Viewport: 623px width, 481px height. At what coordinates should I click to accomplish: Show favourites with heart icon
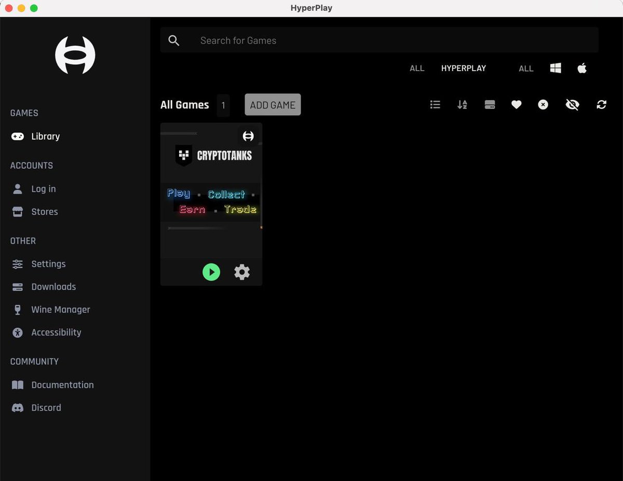click(x=516, y=105)
